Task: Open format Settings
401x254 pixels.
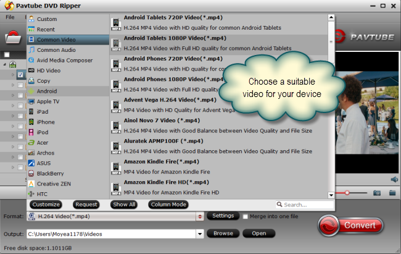Action: (x=223, y=216)
